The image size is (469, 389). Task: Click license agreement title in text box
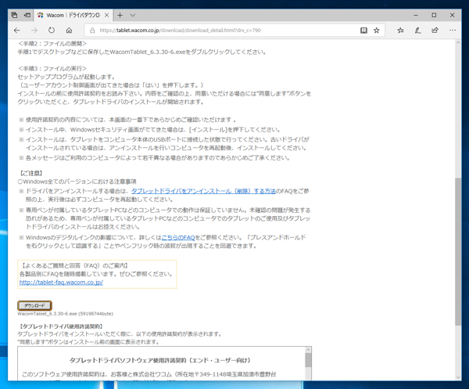[160, 360]
